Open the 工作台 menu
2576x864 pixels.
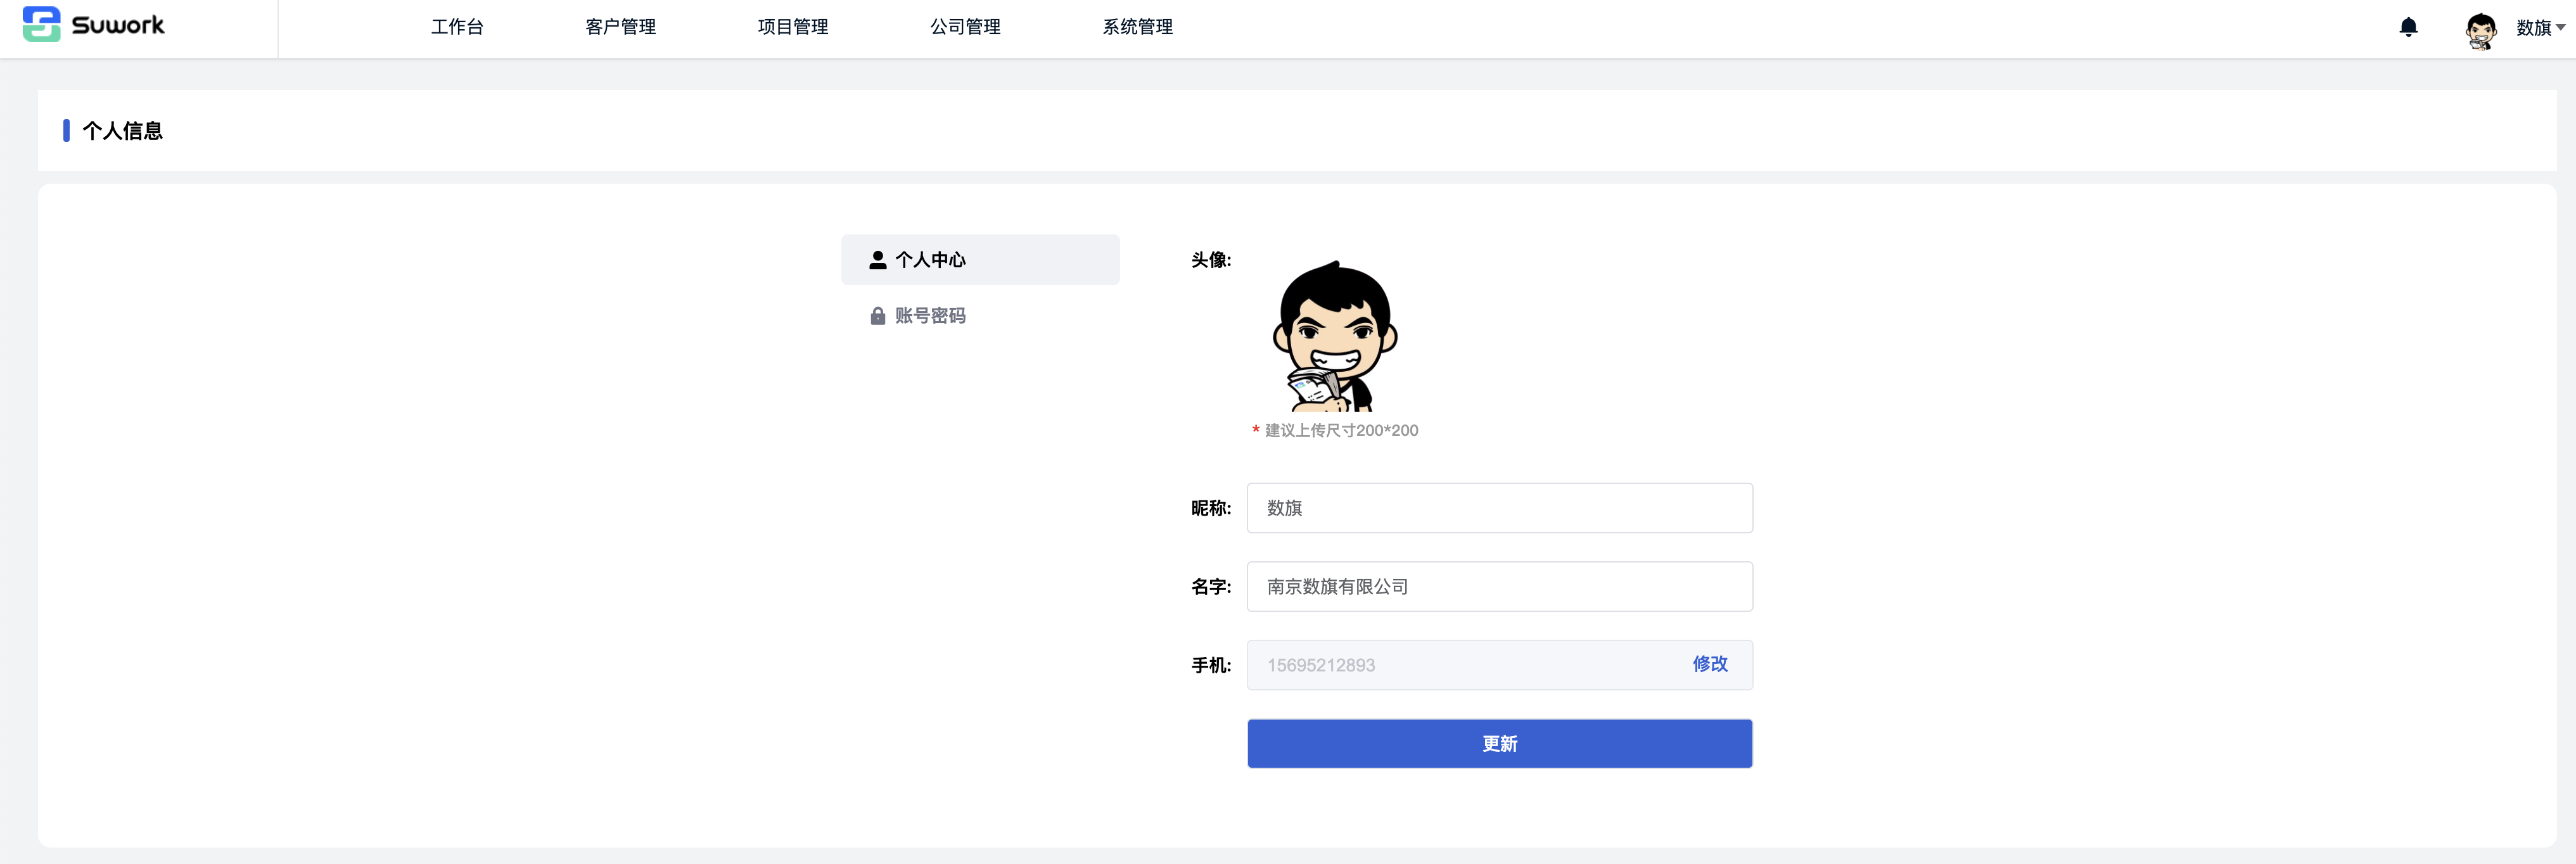[457, 27]
